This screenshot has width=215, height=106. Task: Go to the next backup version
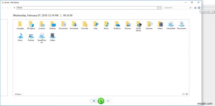pyautogui.click(x=108, y=101)
